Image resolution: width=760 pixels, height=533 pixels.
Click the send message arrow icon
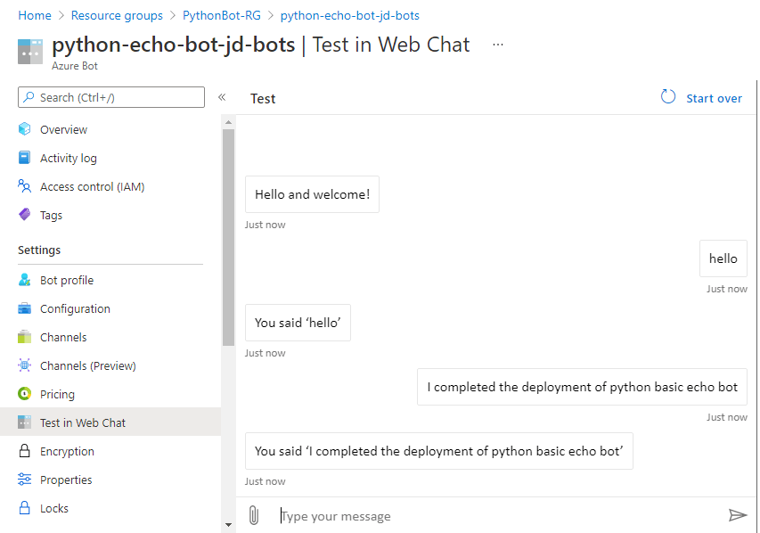coord(737,515)
